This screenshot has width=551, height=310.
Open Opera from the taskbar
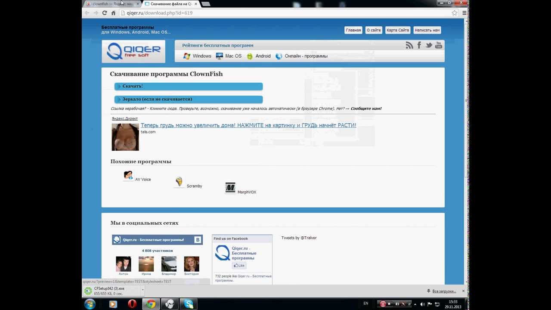132,304
